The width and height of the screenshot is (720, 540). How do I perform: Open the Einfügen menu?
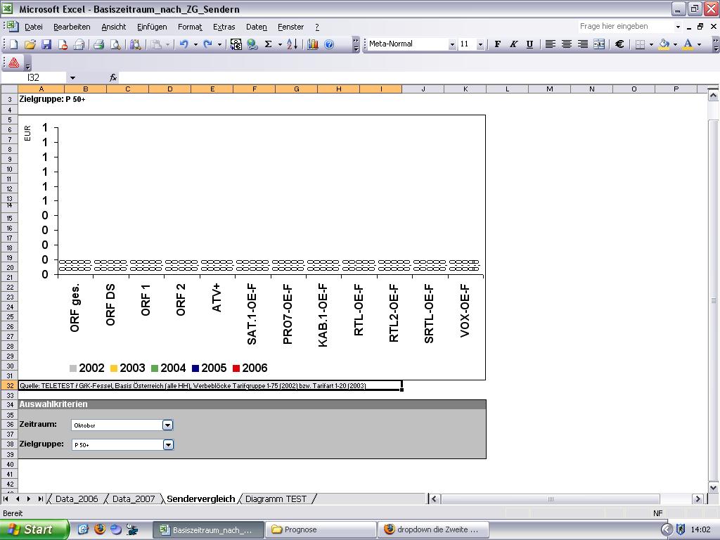pyautogui.click(x=152, y=27)
